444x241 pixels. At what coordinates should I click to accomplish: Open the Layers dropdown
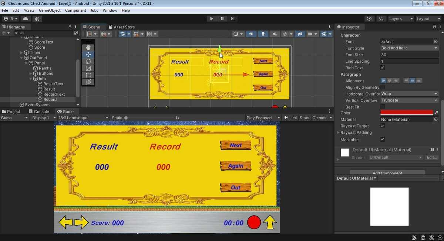[401, 19]
